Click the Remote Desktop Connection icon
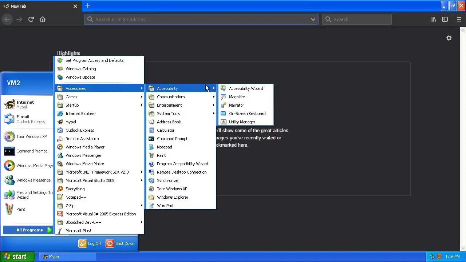Image resolution: width=466 pixels, height=262 pixels. pos(151,172)
